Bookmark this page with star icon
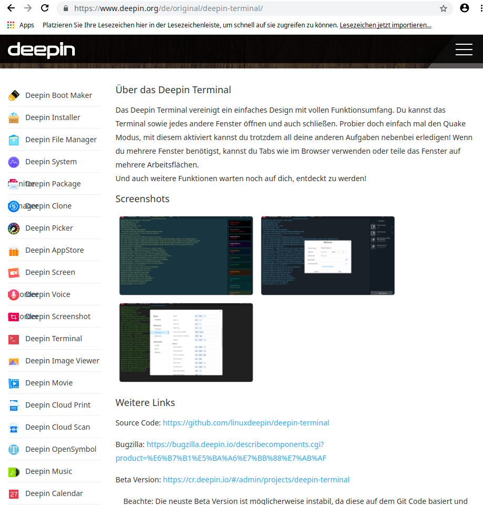The width and height of the screenshot is (483, 505). pos(443,8)
